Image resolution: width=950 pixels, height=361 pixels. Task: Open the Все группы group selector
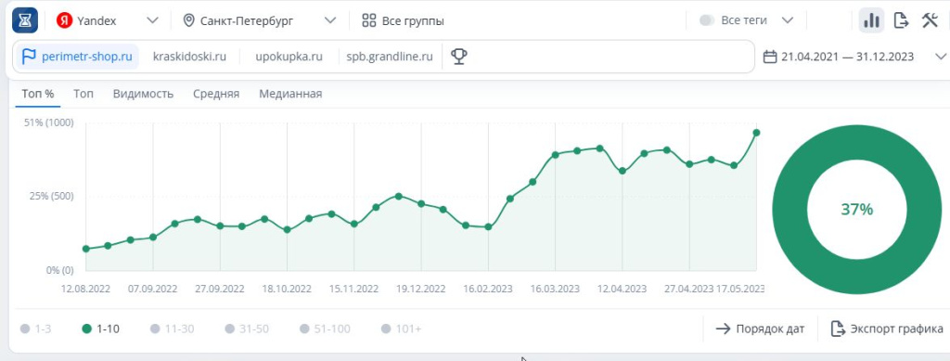pyautogui.click(x=403, y=20)
